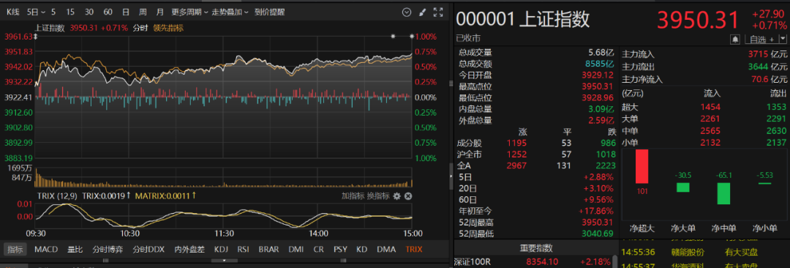Switch indicator to KDJ
Image resolution: width=790 pixels, height=268 pixels.
(x=221, y=249)
